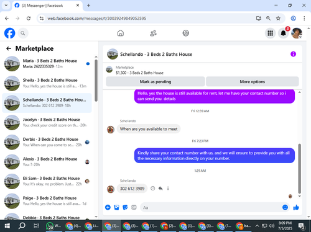This screenshot has height=232, width=311.
Task: Select Schellando conversation in the list
Action: [47, 103]
